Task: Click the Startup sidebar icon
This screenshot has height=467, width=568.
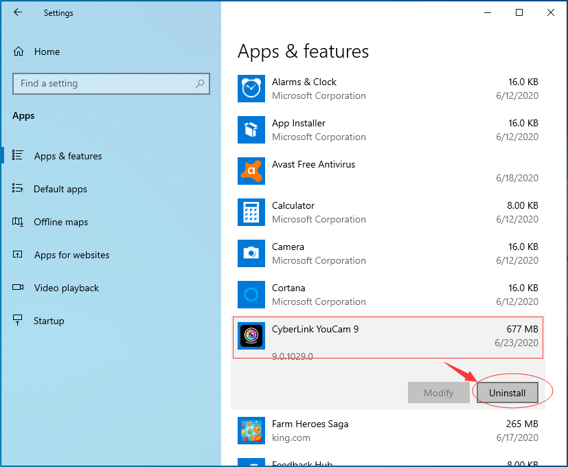Action: coord(17,320)
